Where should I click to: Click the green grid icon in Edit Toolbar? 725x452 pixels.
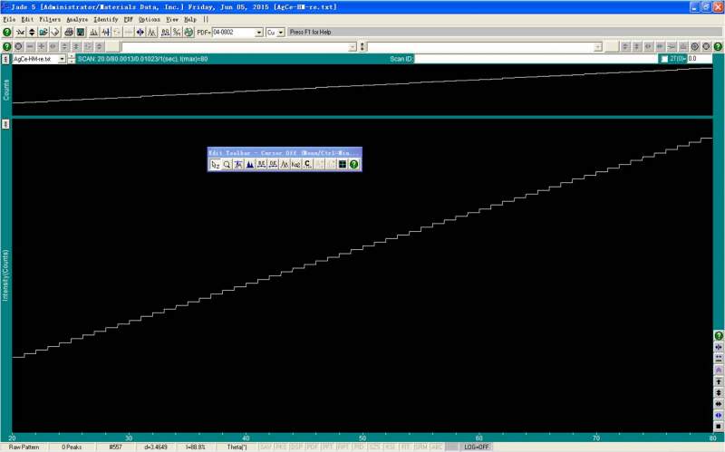(343, 164)
